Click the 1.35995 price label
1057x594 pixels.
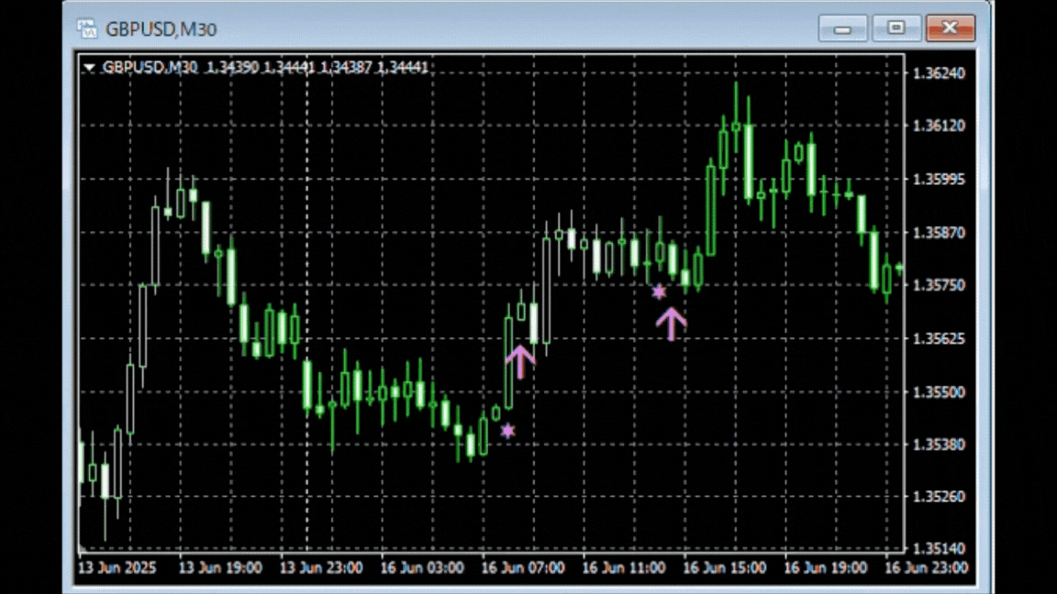938,179
